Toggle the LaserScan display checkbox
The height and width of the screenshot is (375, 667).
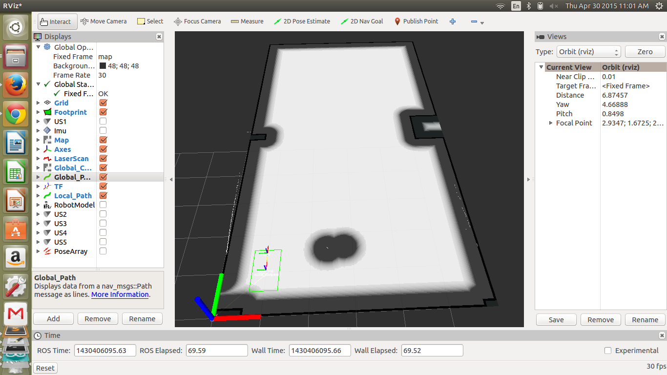point(103,158)
